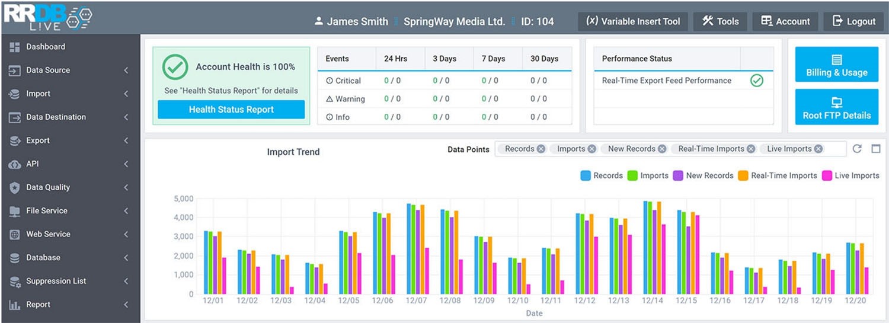Click the API cloud icon

(15, 164)
